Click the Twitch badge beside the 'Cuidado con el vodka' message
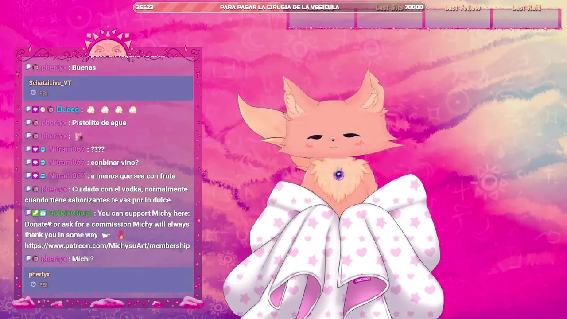This screenshot has height=319, width=567. click(28, 189)
